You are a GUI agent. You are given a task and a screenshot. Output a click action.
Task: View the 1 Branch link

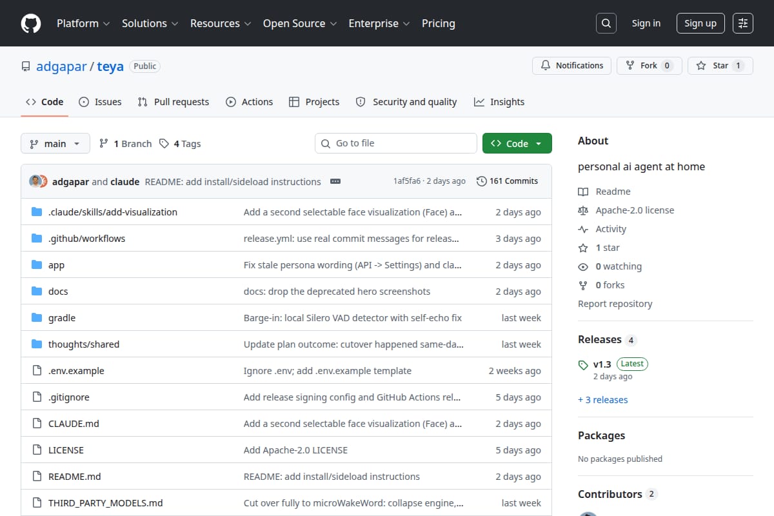click(125, 144)
